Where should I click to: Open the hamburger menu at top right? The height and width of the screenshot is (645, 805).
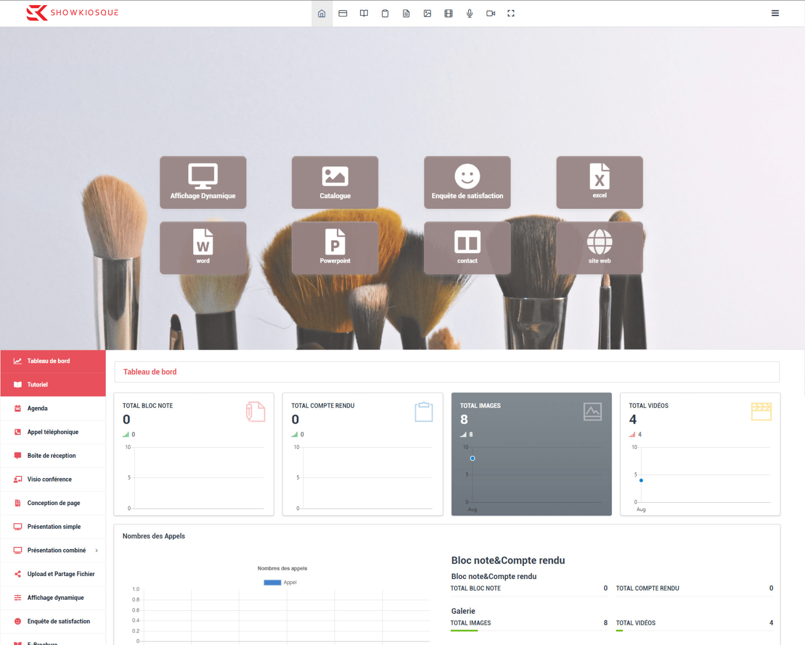pyautogui.click(x=775, y=13)
